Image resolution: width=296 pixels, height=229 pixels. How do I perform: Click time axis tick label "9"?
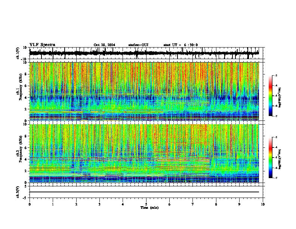point(239,204)
